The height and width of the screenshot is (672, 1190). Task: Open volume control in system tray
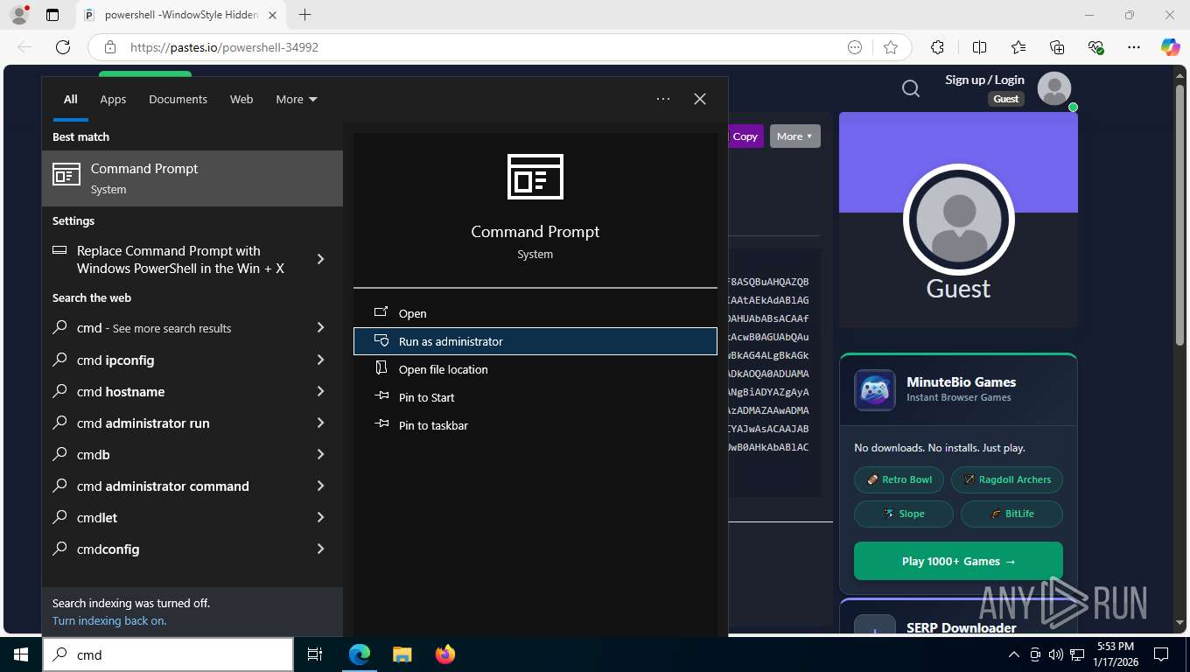pos(1056,654)
